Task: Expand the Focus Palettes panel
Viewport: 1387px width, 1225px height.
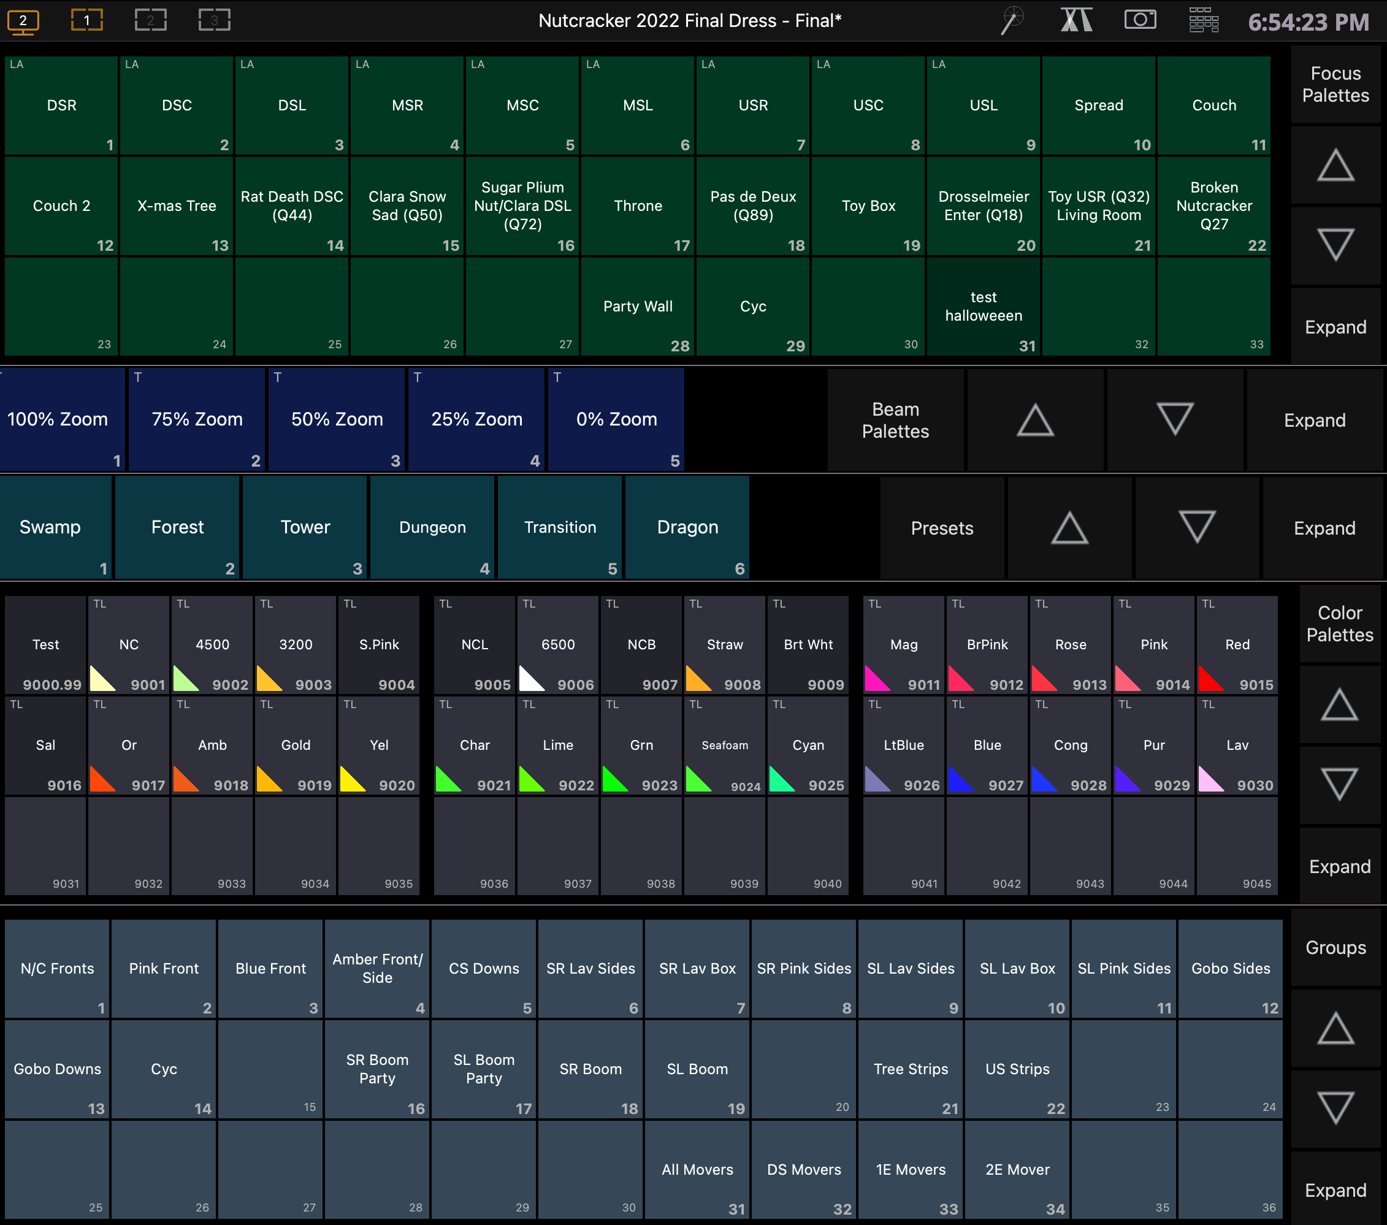Action: (1335, 327)
